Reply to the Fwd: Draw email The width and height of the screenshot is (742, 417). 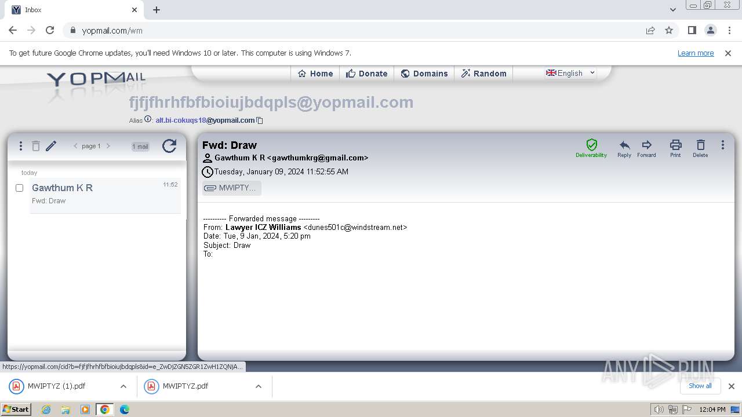click(x=624, y=148)
